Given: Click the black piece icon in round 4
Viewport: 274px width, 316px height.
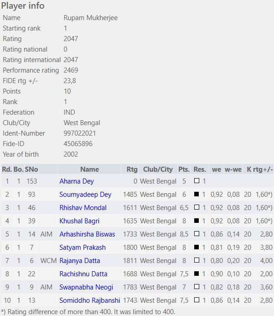Looking at the screenshot, I should [196, 220].
